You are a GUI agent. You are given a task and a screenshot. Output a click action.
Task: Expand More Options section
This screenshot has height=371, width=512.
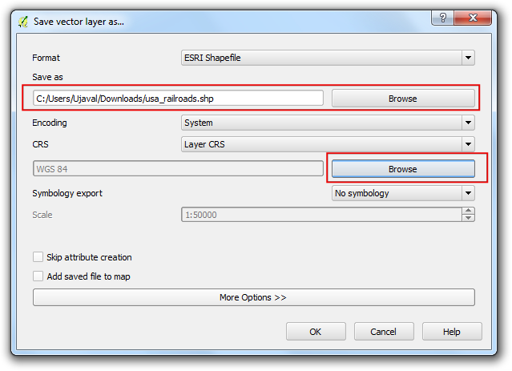(x=254, y=297)
